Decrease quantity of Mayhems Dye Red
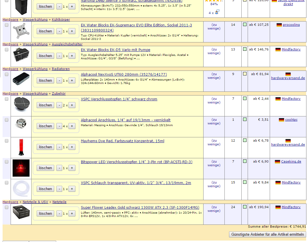307x242 pixels. 59,147
